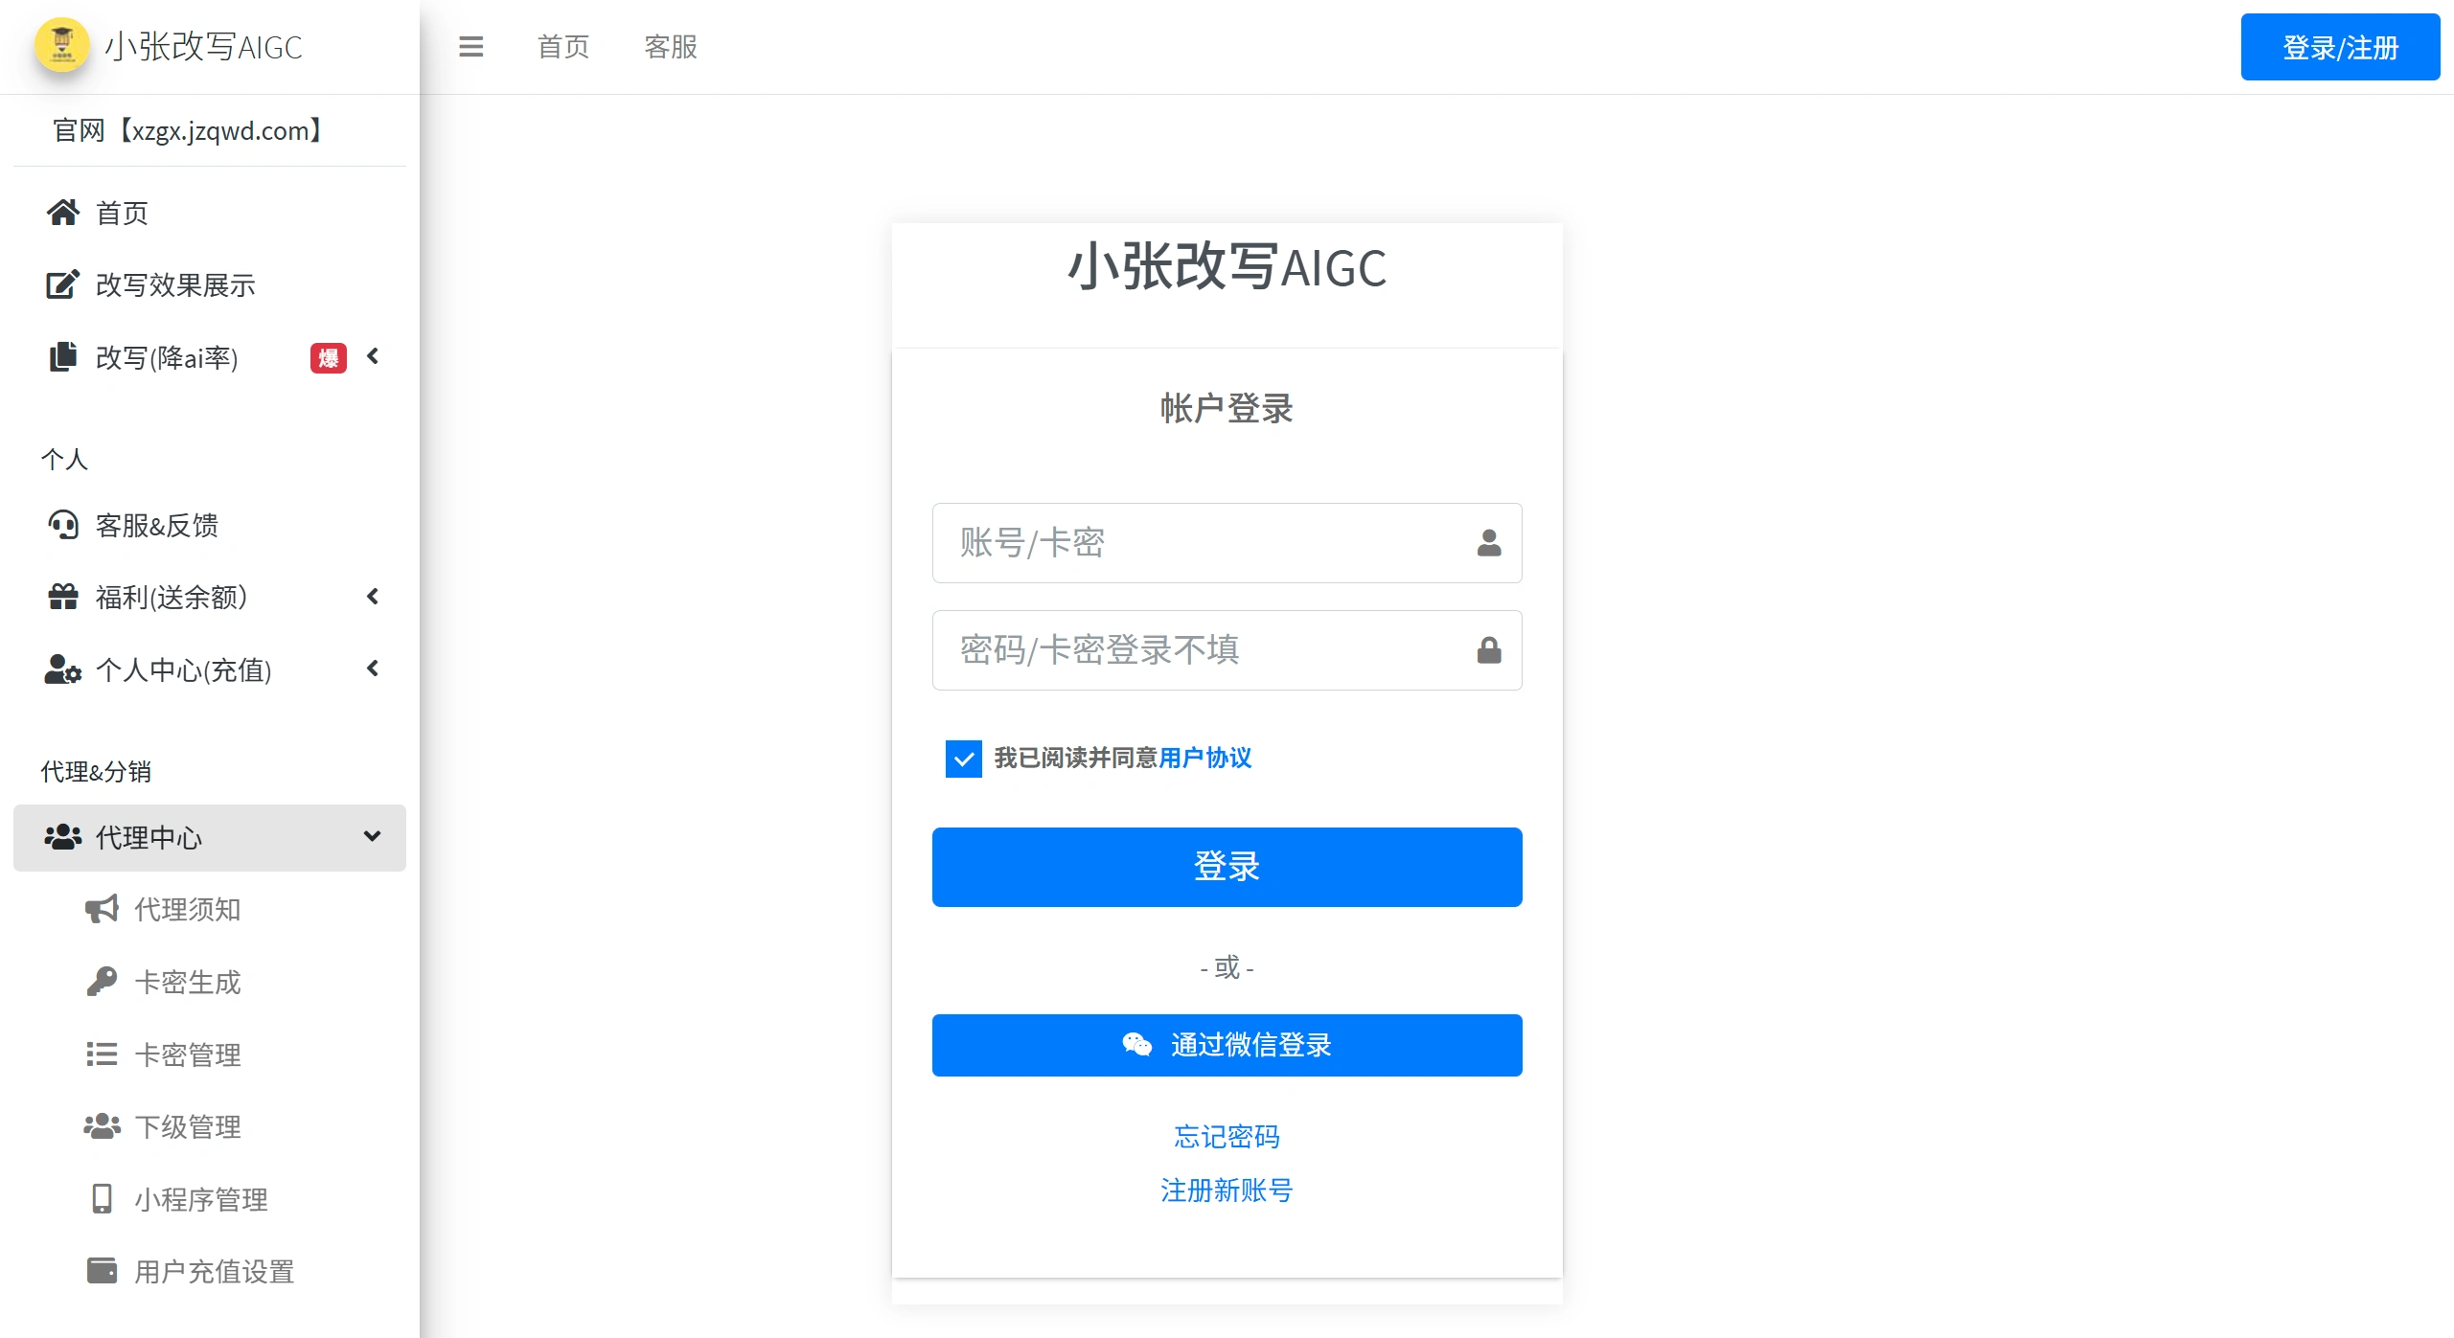Click the 账号/卡密 input field
2454x1338 pixels.
pos(1227,543)
